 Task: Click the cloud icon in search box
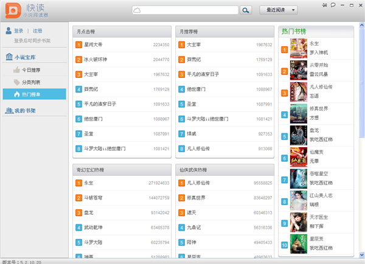[137, 10]
